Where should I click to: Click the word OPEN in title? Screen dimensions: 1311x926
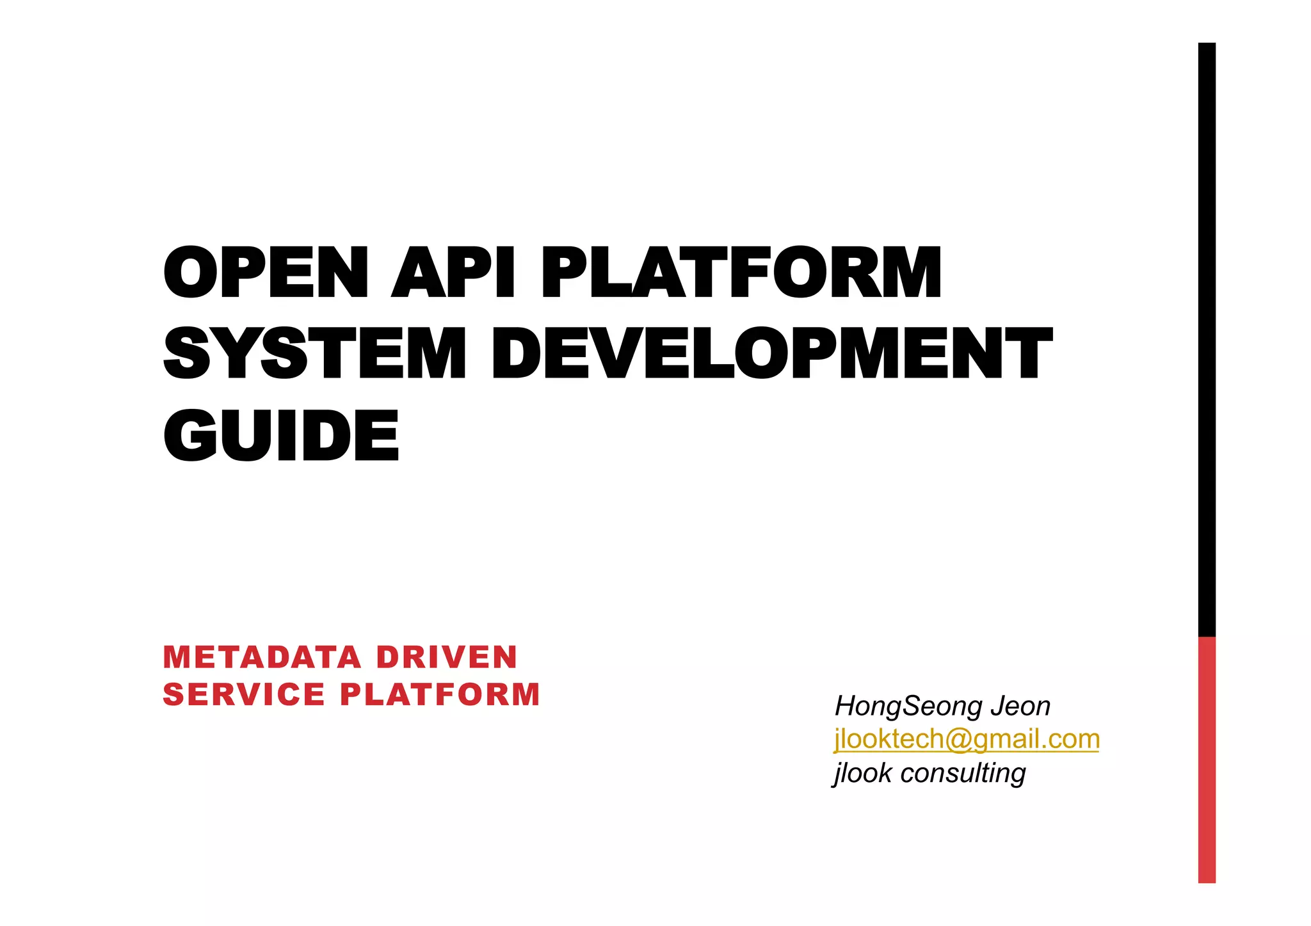(x=266, y=273)
